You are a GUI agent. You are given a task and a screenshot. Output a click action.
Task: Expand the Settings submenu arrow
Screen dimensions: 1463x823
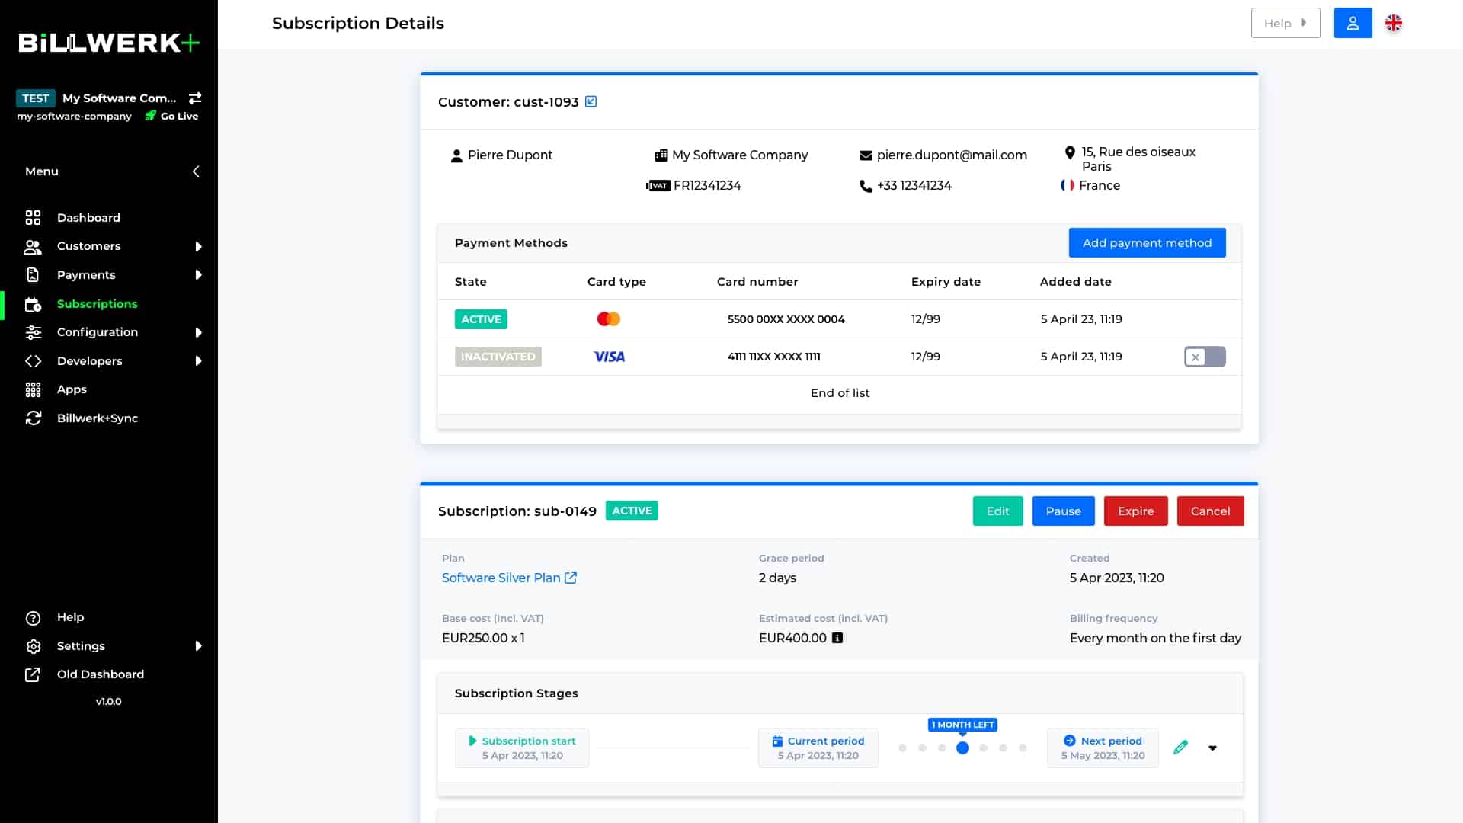(x=198, y=646)
